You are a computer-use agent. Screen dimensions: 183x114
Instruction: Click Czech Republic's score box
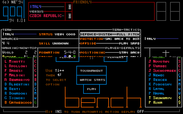(x=70, y=16)
